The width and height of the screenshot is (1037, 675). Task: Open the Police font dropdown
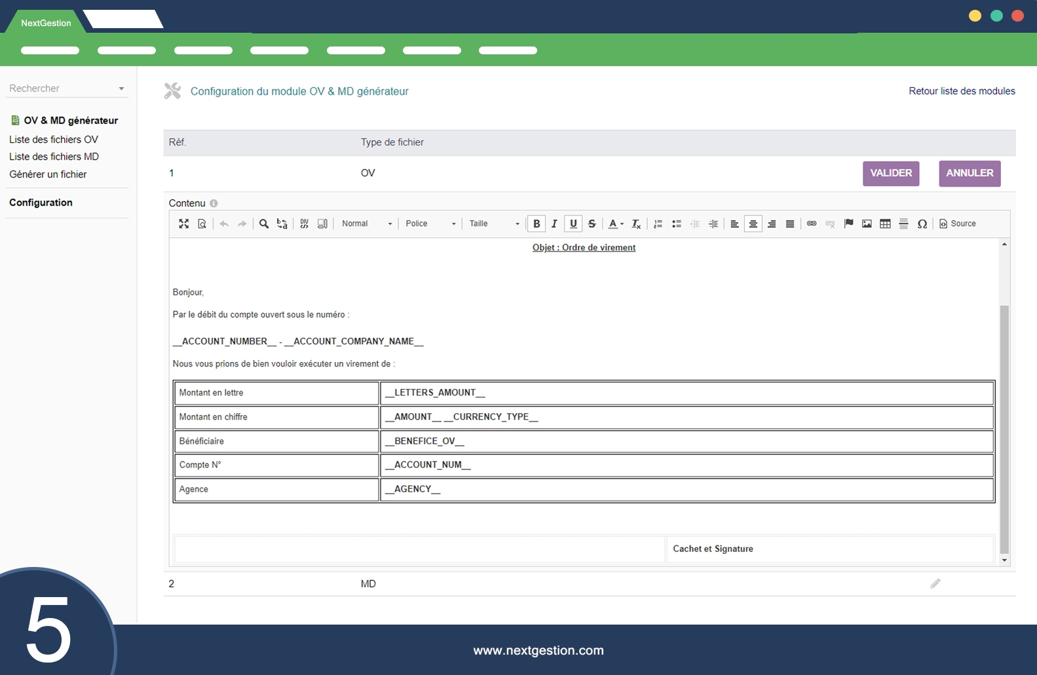click(x=430, y=224)
